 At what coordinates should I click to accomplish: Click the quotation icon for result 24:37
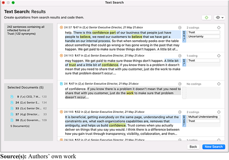[61, 27]
